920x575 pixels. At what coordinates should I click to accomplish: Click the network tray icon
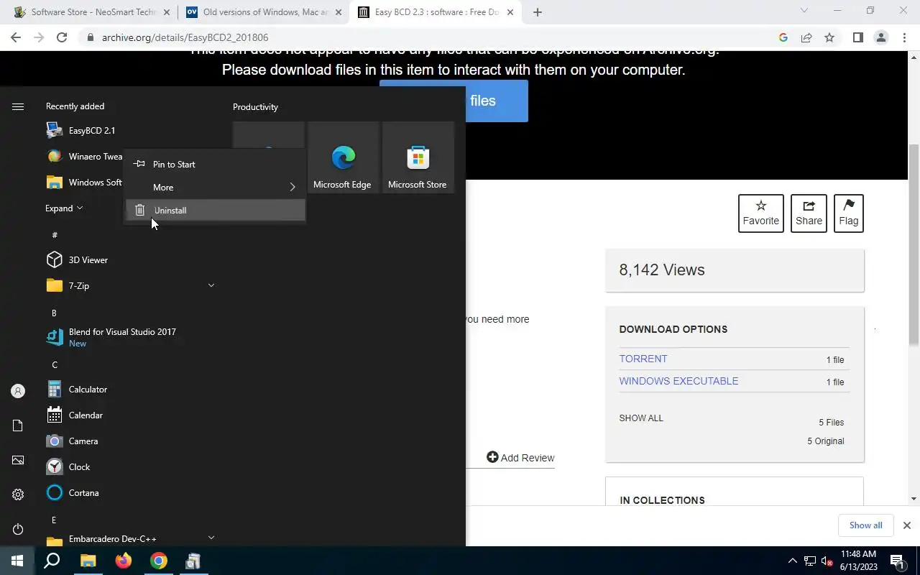click(809, 561)
